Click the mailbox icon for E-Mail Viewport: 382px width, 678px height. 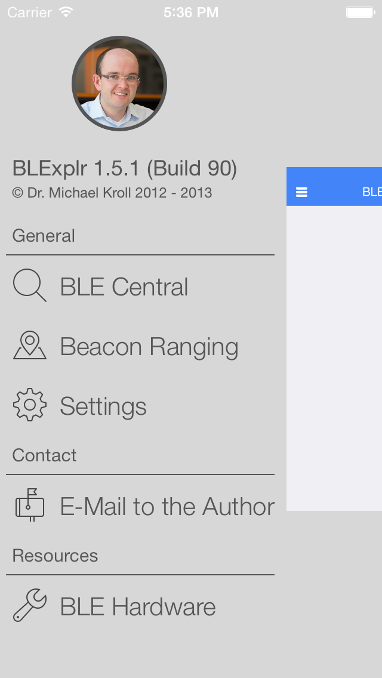pos(30,504)
